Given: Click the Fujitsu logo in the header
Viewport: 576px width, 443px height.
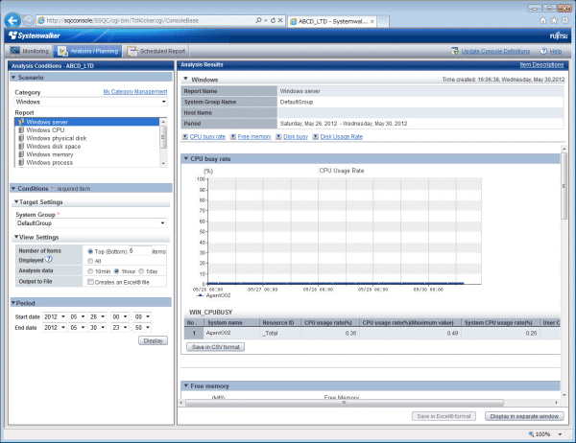Looking at the screenshot, I should [559, 36].
